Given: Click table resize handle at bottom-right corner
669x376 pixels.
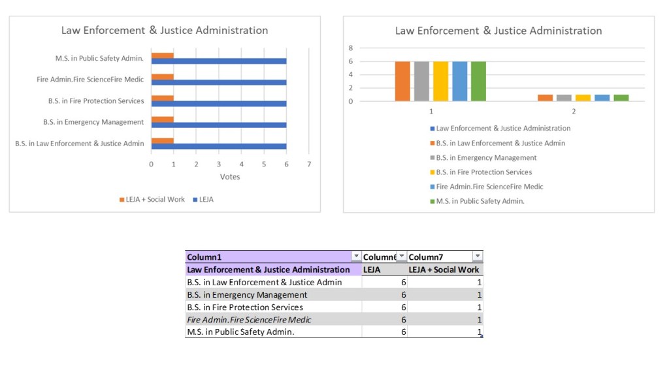Looking at the screenshot, I should click(x=481, y=336).
